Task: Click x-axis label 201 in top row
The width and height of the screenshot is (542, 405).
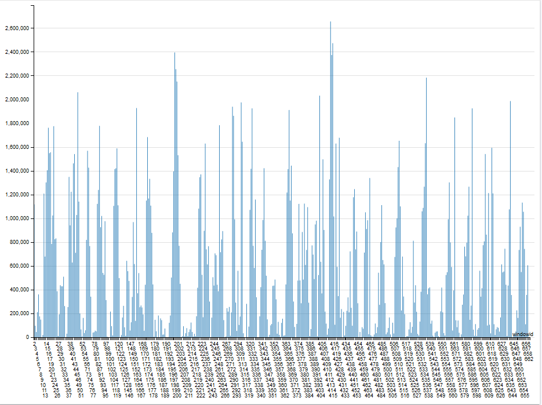Action: [178, 344]
